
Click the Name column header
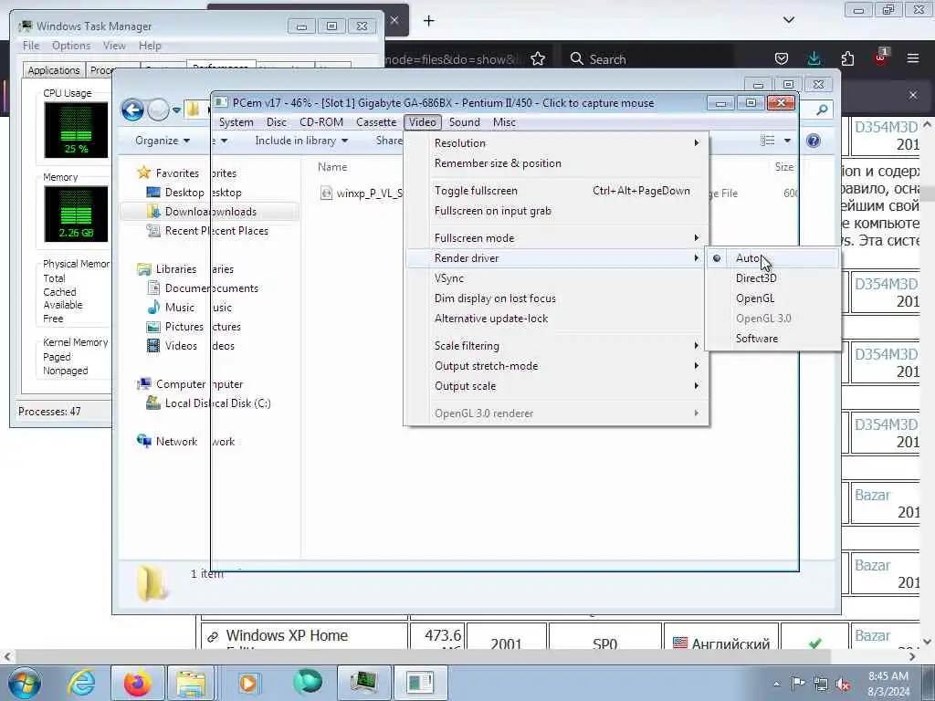click(332, 168)
